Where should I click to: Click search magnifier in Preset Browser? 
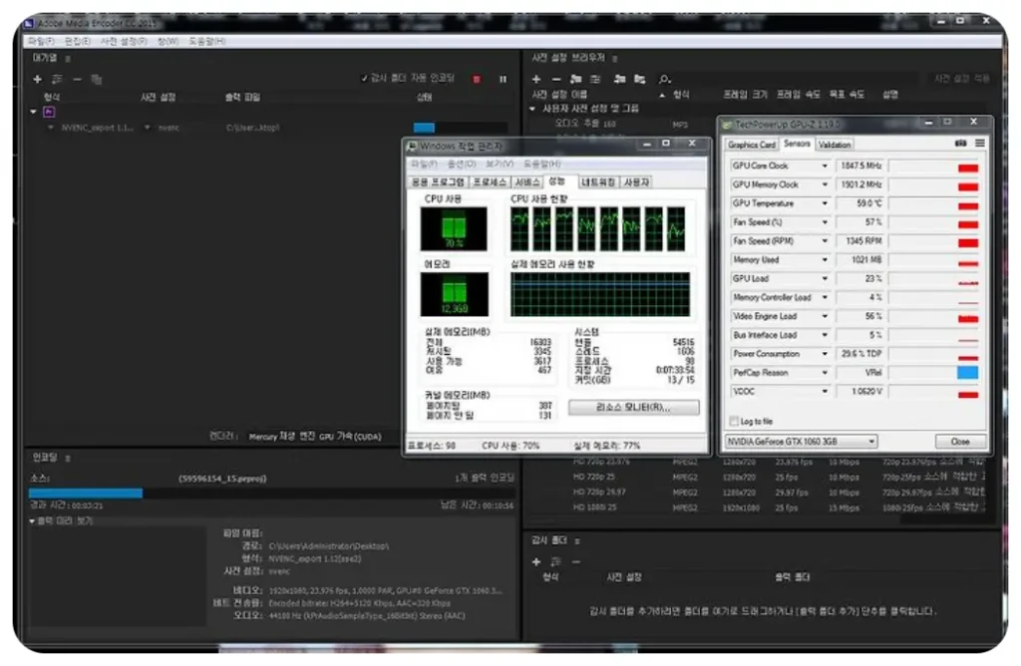tap(664, 80)
